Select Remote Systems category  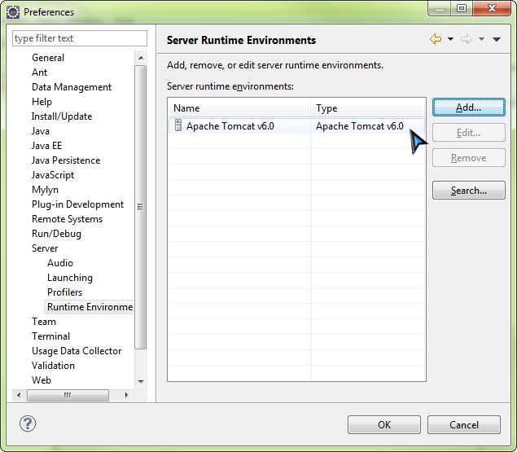pos(68,219)
